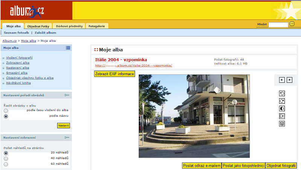Click the Počet fotografií: 48 text
The width and height of the screenshot is (301, 170).
point(229,59)
